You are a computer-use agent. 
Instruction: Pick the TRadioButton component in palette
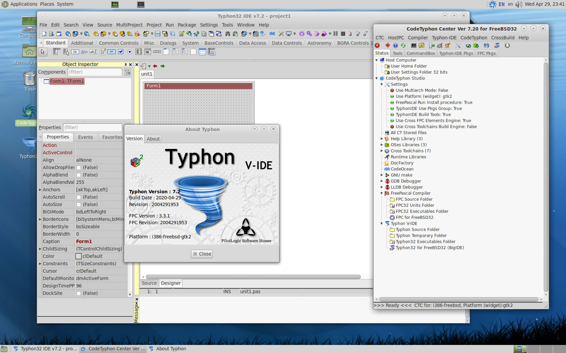pyautogui.click(x=130, y=52)
